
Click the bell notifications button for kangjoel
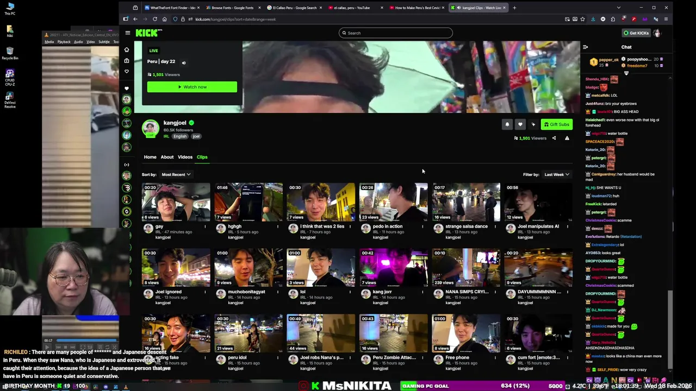(x=507, y=124)
